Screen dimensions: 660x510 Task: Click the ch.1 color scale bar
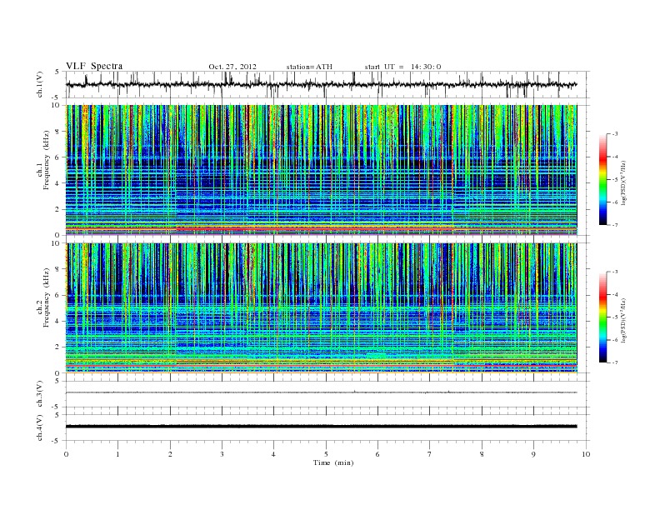click(602, 180)
